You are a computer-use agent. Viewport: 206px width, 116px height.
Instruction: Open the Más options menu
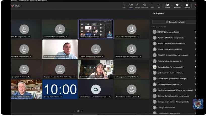tap(159, 5)
